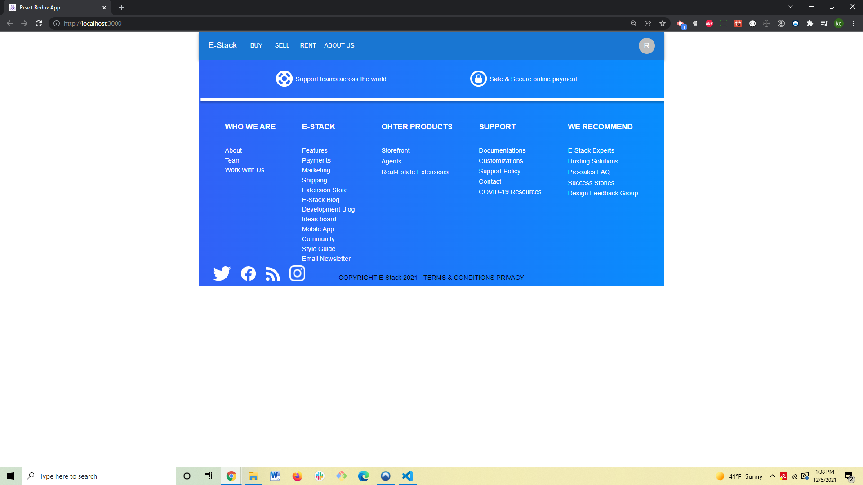Click the COVID-19 Resources support link

510,191
